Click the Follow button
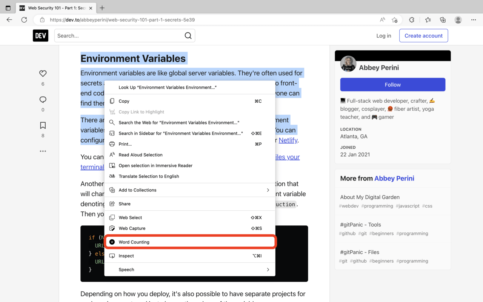The image size is (483, 302). [392, 85]
